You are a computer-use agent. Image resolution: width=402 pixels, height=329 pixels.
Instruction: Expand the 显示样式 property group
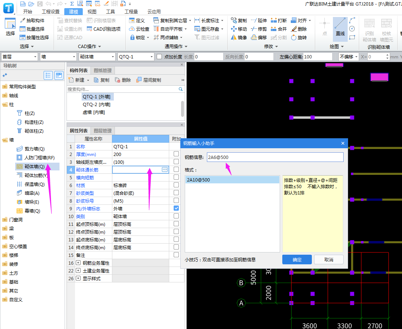point(78,278)
